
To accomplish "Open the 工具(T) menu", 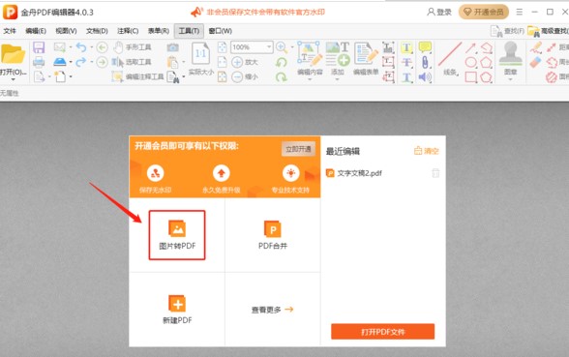I will pos(189,31).
